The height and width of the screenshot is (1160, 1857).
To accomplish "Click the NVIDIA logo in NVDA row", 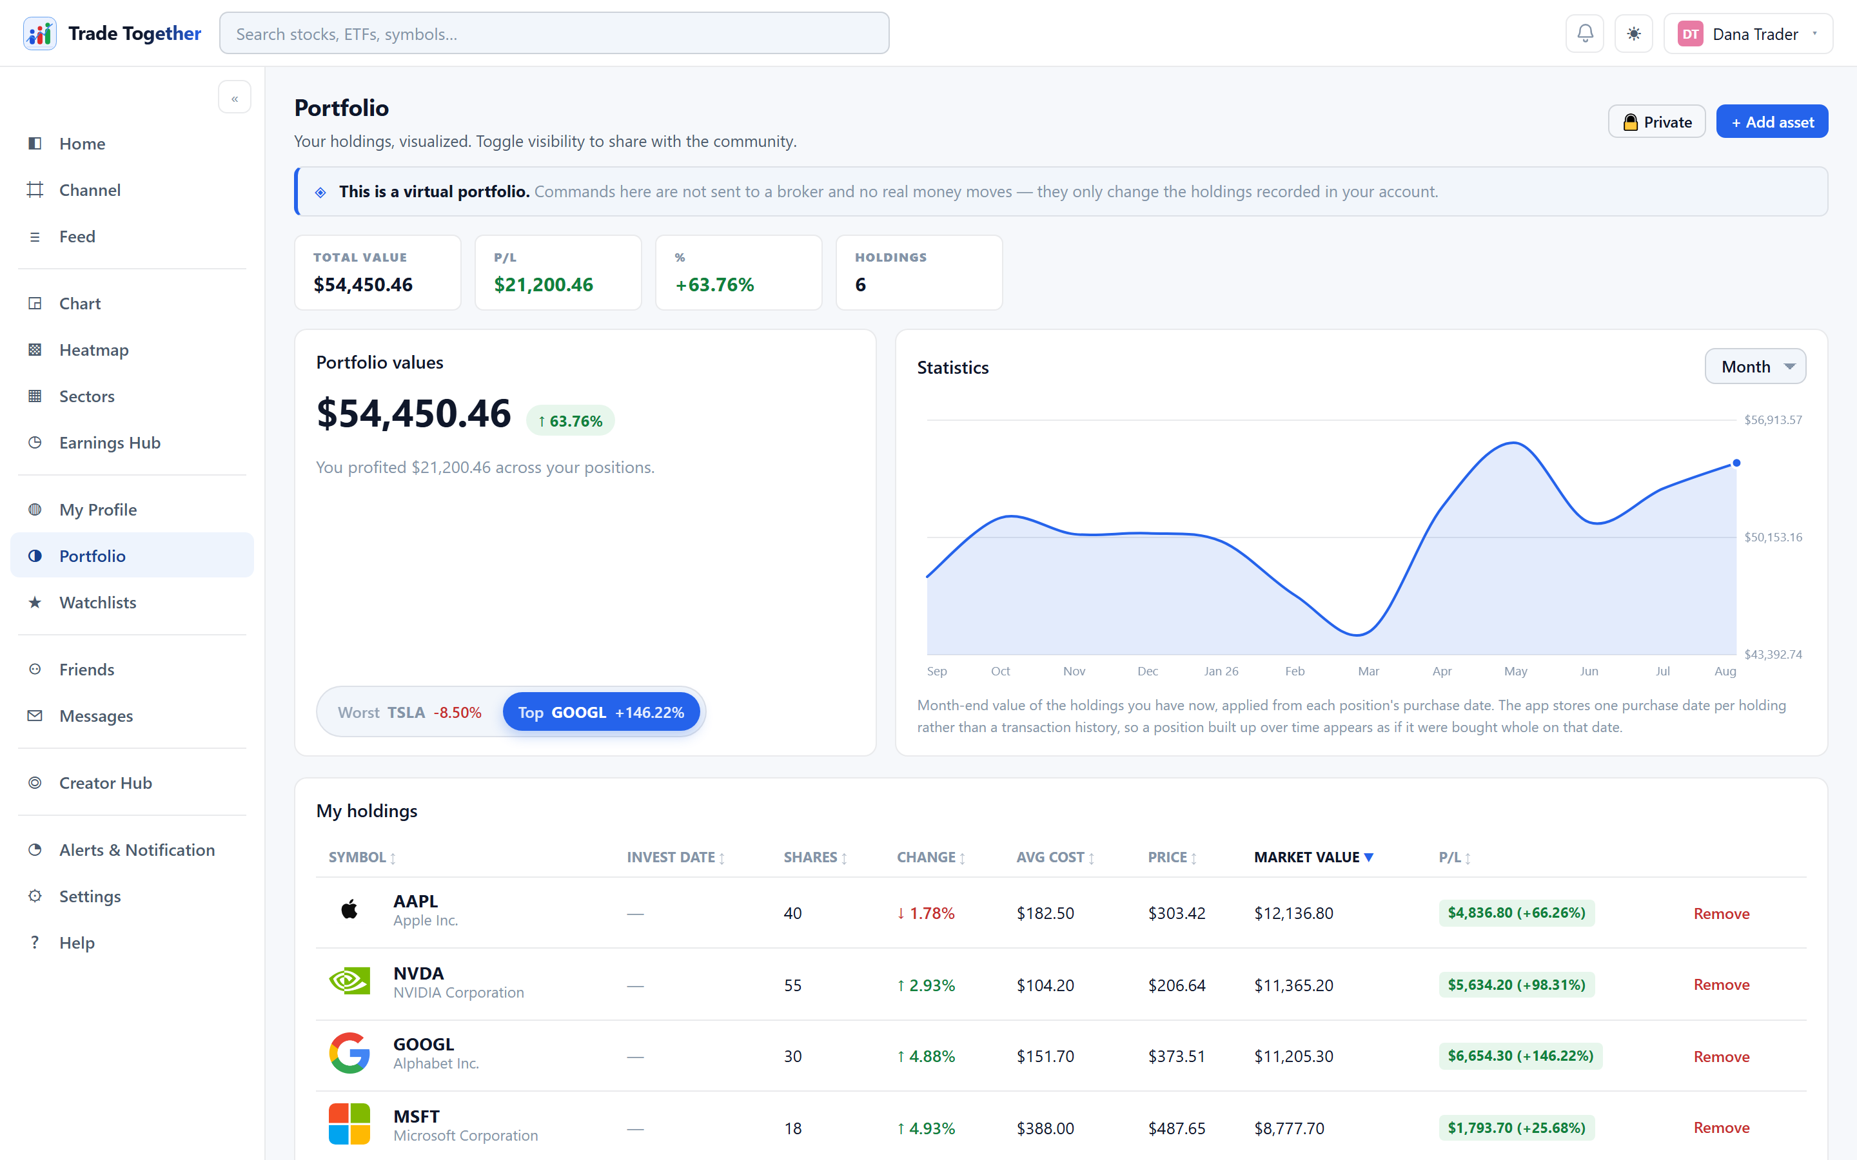I will (x=349, y=980).
